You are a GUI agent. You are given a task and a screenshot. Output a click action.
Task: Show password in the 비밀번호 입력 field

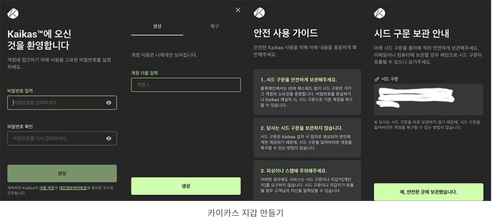coord(109,102)
